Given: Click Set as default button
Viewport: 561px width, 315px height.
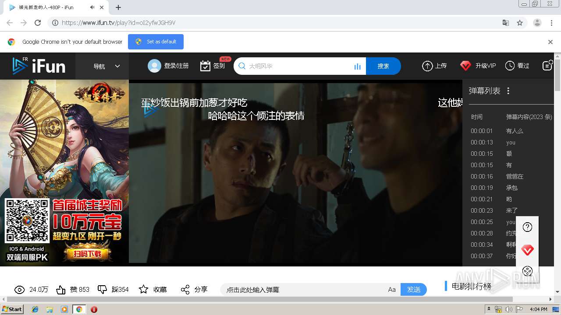Looking at the screenshot, I should [156, 42].
